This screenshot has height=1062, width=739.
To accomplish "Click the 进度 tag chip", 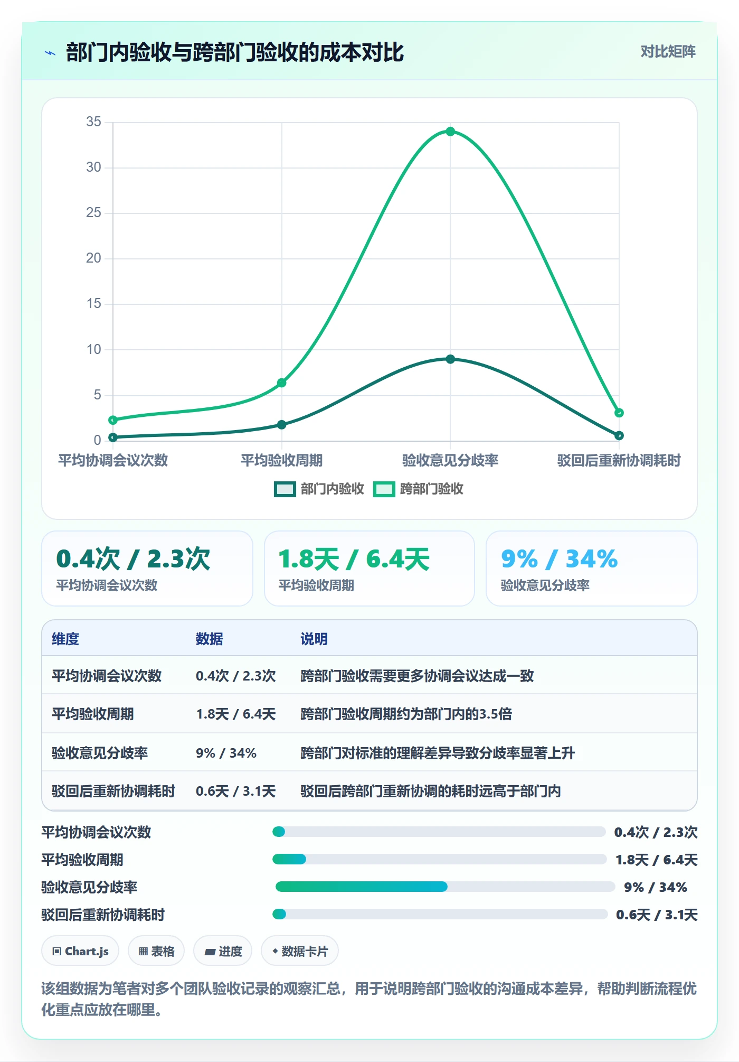I will (223, 951).
